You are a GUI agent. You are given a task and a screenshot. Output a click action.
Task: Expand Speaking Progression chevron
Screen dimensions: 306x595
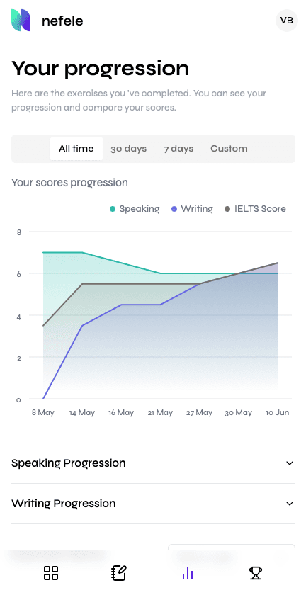pyautogui.click(x=290, y=463)
